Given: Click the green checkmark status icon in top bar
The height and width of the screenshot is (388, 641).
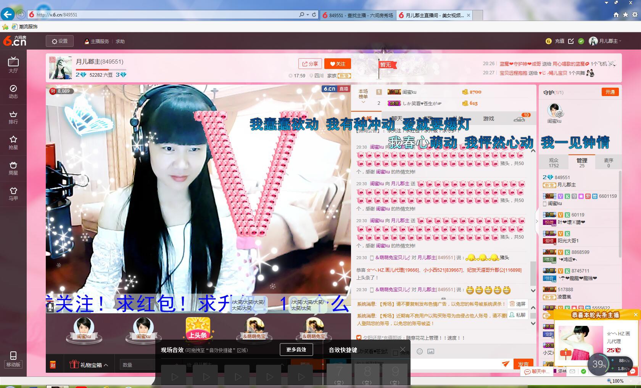Looking at the screenshot, I should click(581, 41).
